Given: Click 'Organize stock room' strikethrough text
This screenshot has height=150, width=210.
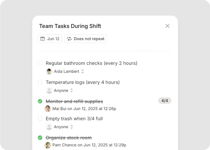Looking at the screenshot, I should pyautogui.click(x=69, y=138).
